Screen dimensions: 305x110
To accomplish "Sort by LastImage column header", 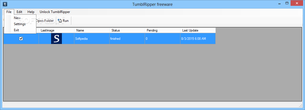I will [x=56, y=30].
